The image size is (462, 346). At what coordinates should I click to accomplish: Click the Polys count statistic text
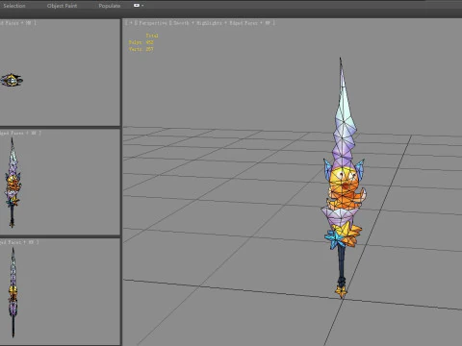pos(141,42)
